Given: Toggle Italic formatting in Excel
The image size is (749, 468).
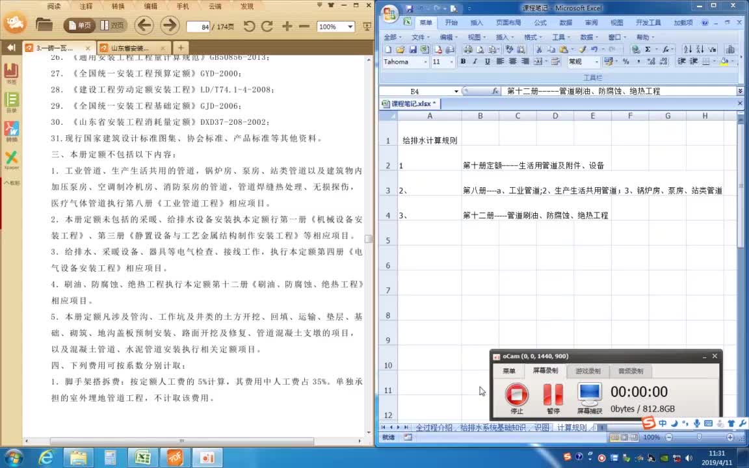Looking at the screenshot, I should (x=475, y=62).
